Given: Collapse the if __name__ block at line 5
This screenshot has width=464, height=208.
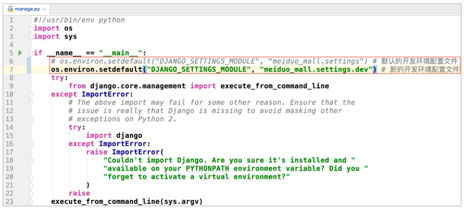Looking at the screenshot, I should point(31,53).
